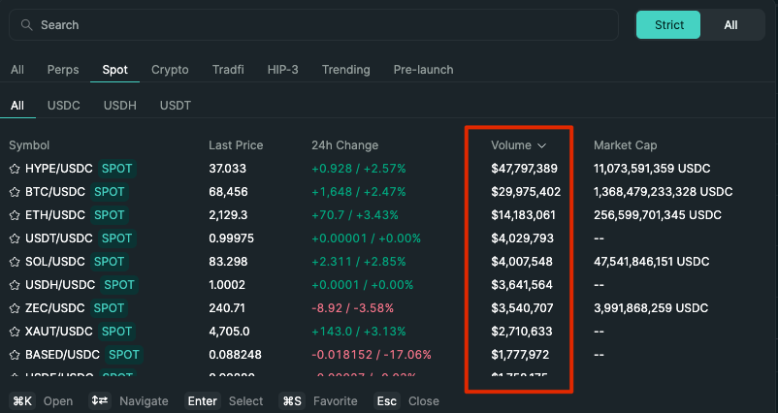
Task: Select the XAUT/USDC symbol row
Action: point(387,332)
